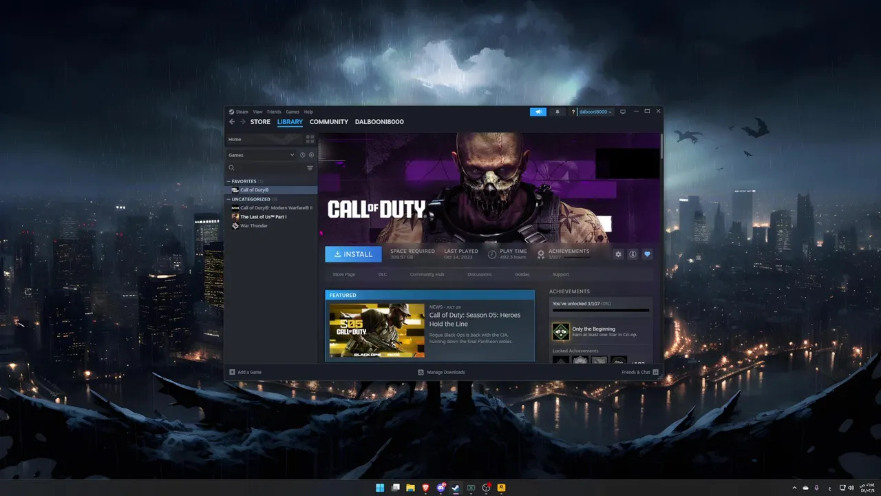This screenshot has width=881, height=496.
Task: Open Season 05 news thumbnail
Action: (376, 331)
